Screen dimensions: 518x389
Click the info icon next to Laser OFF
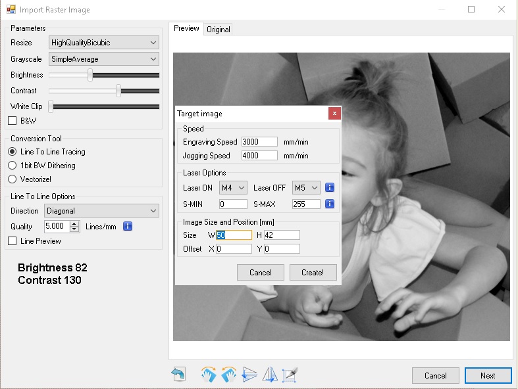click(x=330, y=188)
